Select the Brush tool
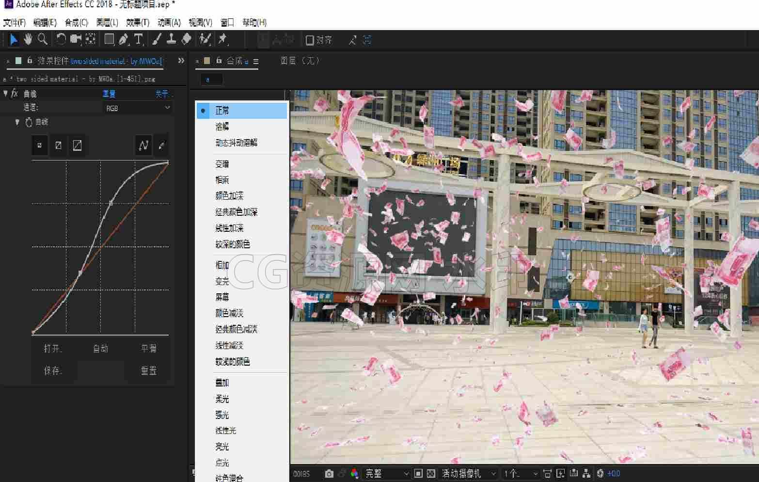 coord(157,39)
